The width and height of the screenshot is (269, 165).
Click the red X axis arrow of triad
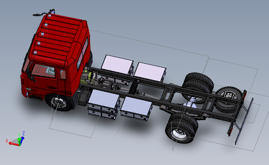13,144
